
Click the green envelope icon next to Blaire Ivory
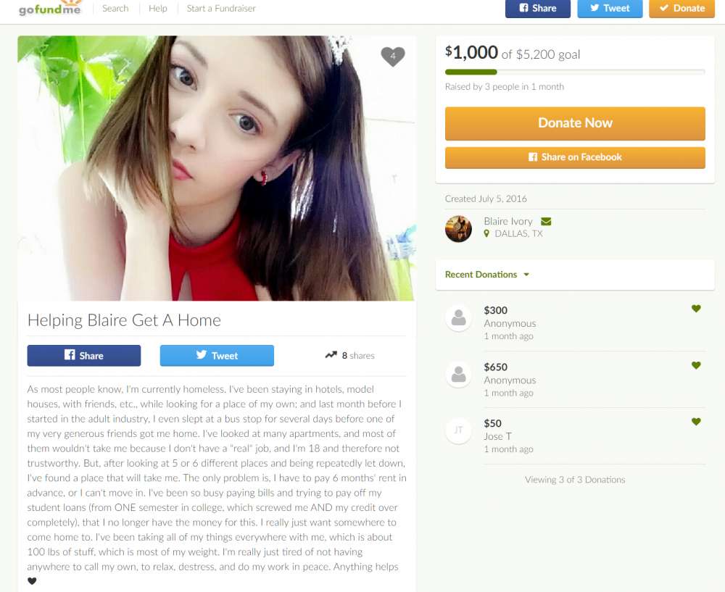pyautogui.click(x=546, y=221)
